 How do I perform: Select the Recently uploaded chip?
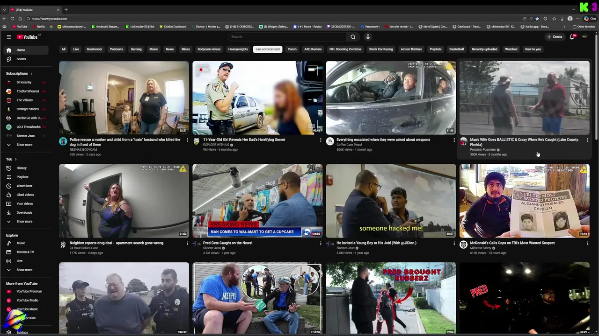tap(484, 49)
